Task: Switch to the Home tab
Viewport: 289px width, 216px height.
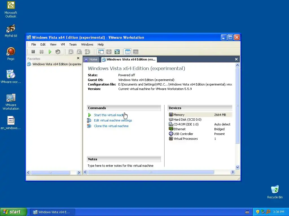Action: (x=91, y=60)
